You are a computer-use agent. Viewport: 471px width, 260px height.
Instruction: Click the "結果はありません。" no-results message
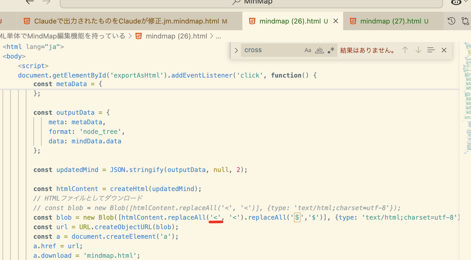tap(368, 50)
